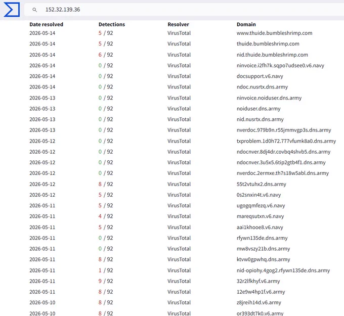This screenshot has height=316, width=344.
Task: Open domain docsupport.v6.navy
Action: tap(260, 76)
